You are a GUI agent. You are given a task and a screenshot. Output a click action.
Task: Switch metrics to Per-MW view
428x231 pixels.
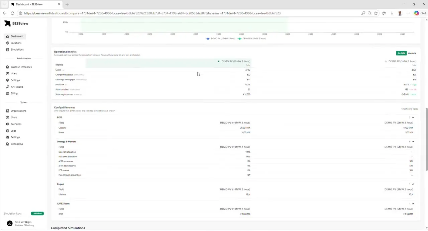[x=401, y=53]
